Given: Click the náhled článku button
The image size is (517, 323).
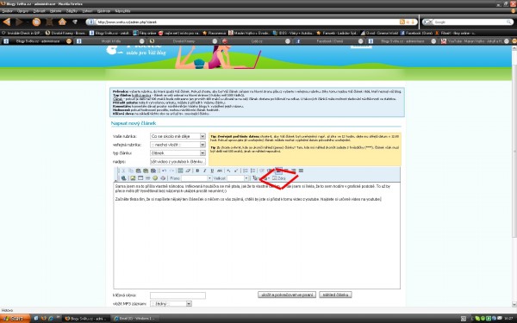Looking at the screenshot, I should pos(335,295).
